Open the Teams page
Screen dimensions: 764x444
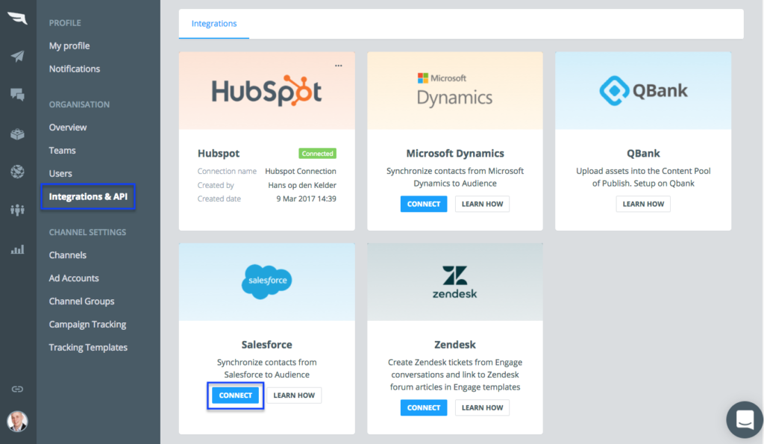[63, 150]
